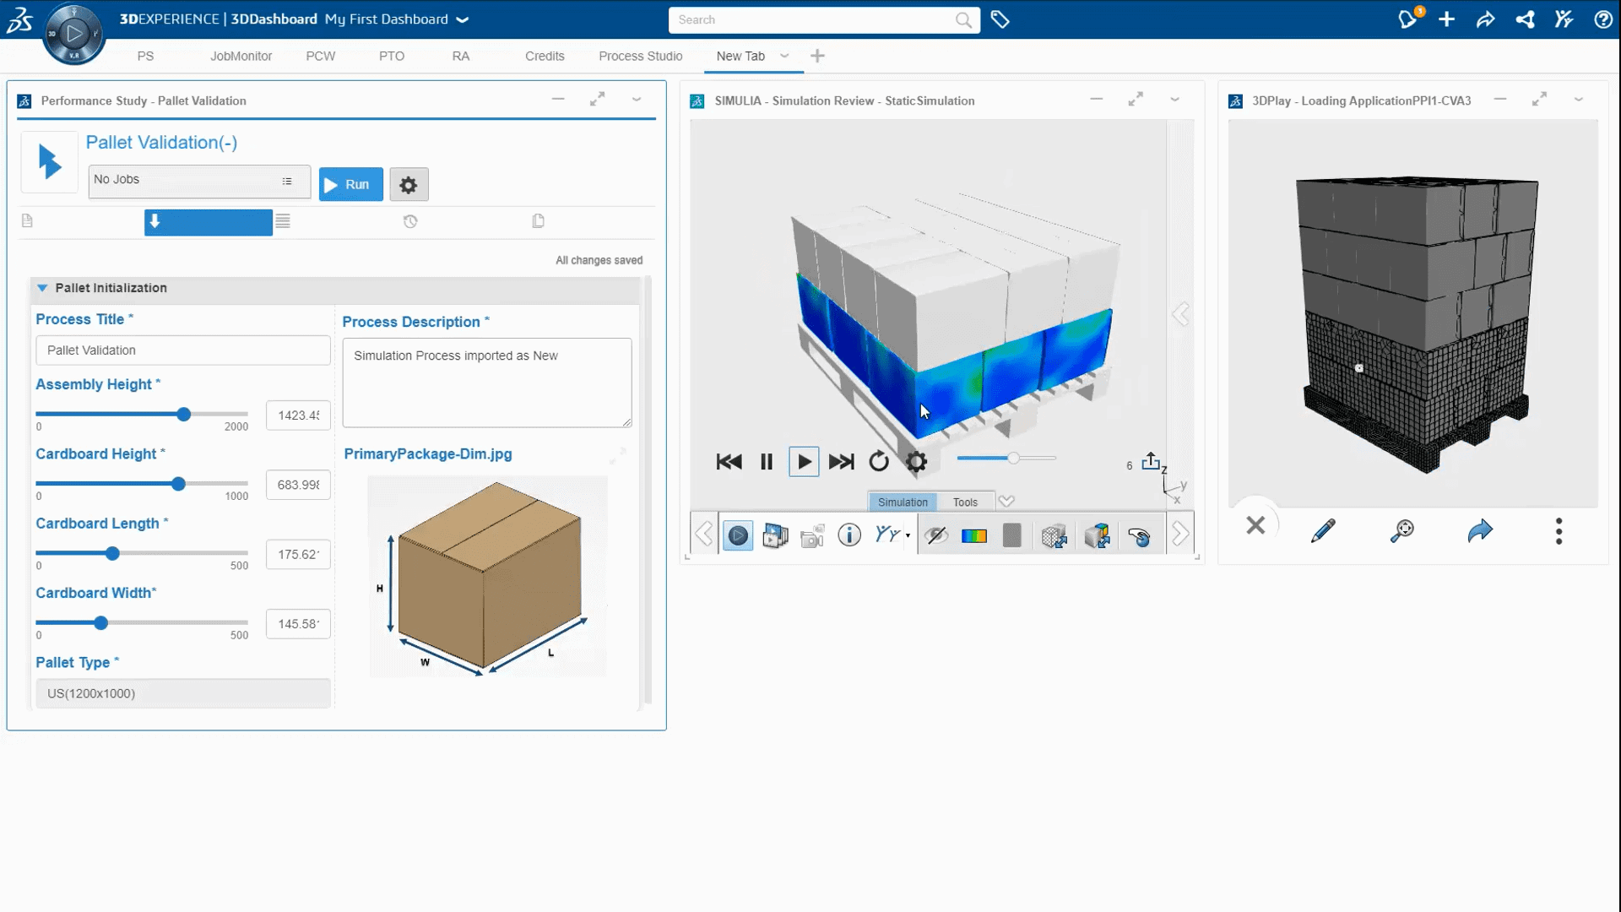Click the list lines icon beside blue tab

point(283,221)
